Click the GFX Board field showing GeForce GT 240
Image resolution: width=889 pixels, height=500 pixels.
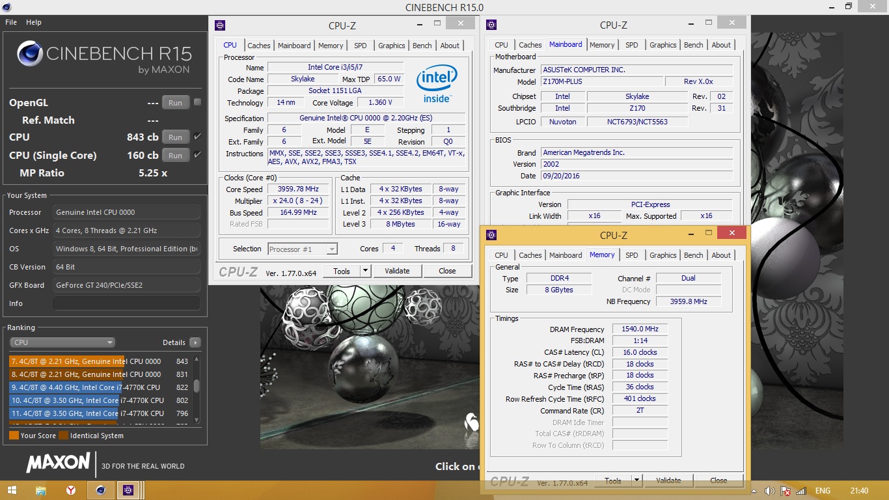click(x=126, y=285)
